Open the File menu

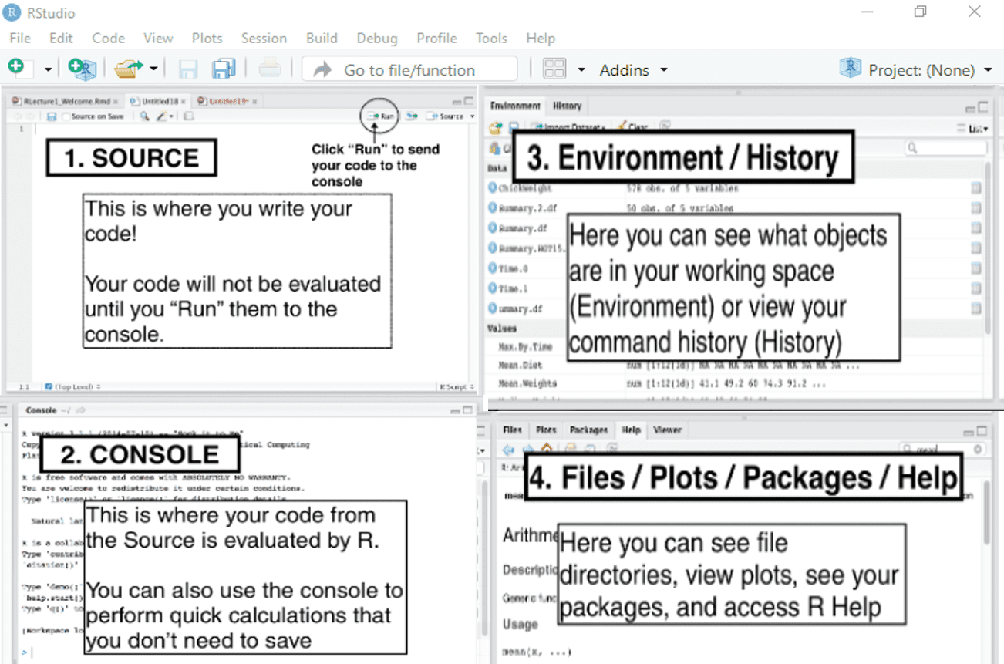(20, 38)
